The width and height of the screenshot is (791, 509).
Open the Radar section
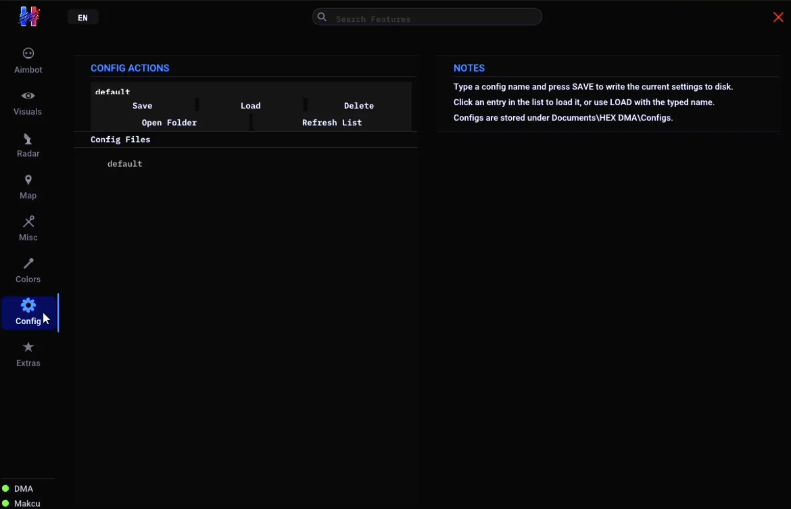point(28,144)
